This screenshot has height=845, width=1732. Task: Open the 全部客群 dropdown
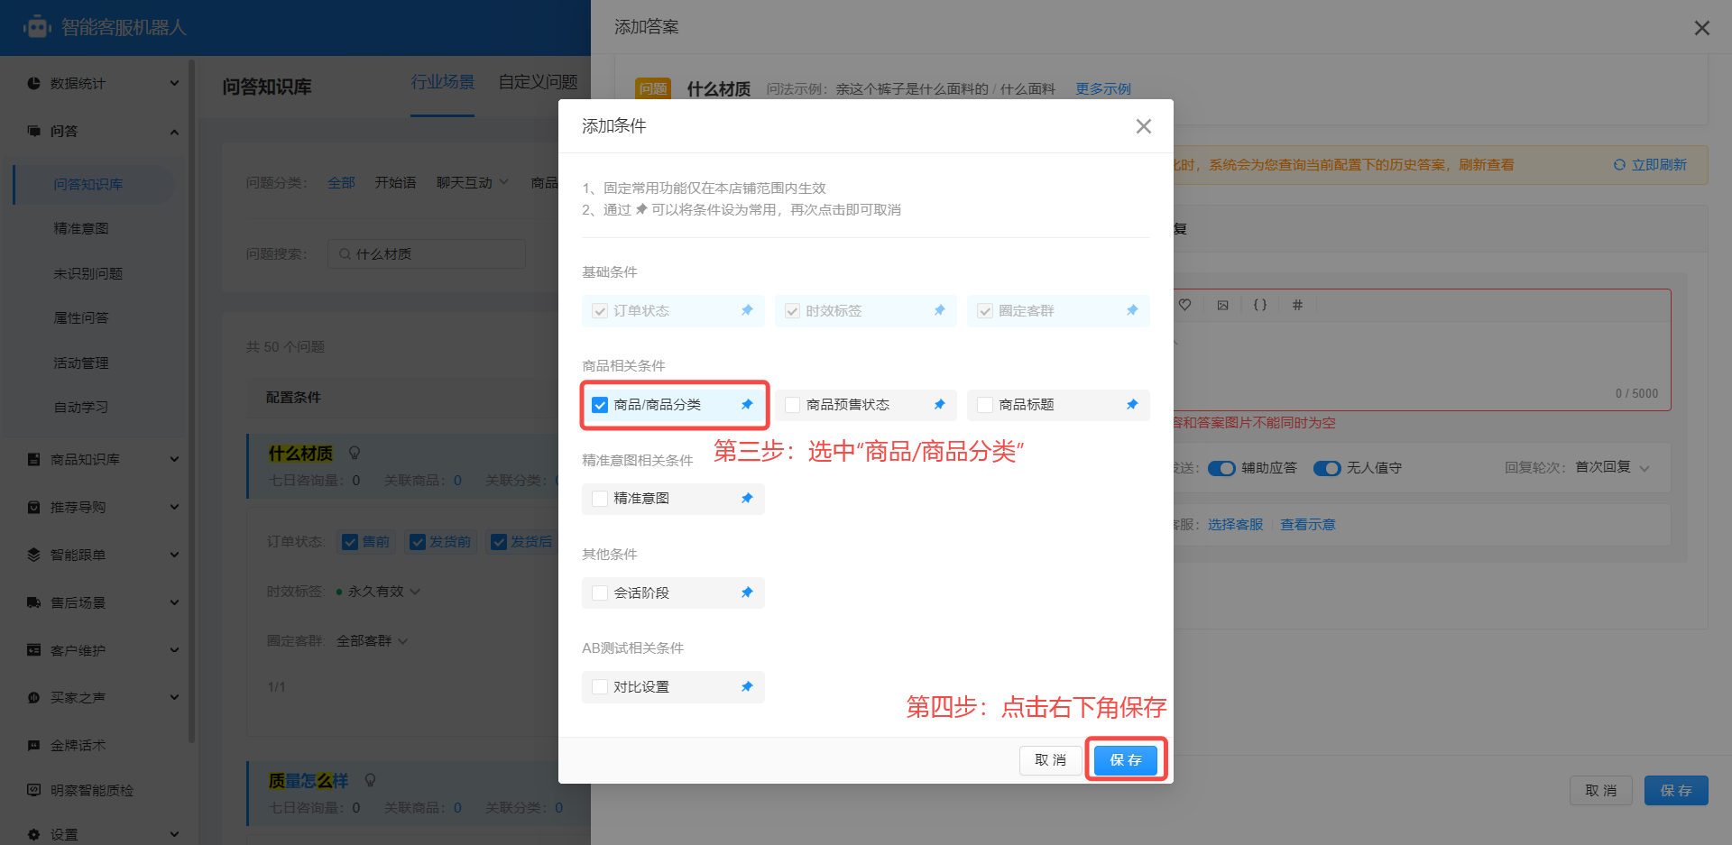tap(373, 641)
